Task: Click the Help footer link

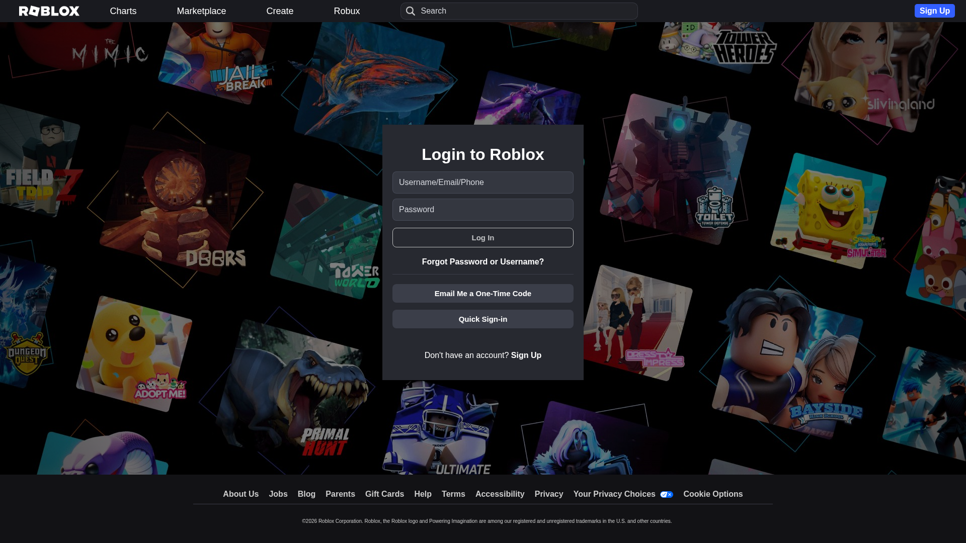Action: click(x=423, y=494)
